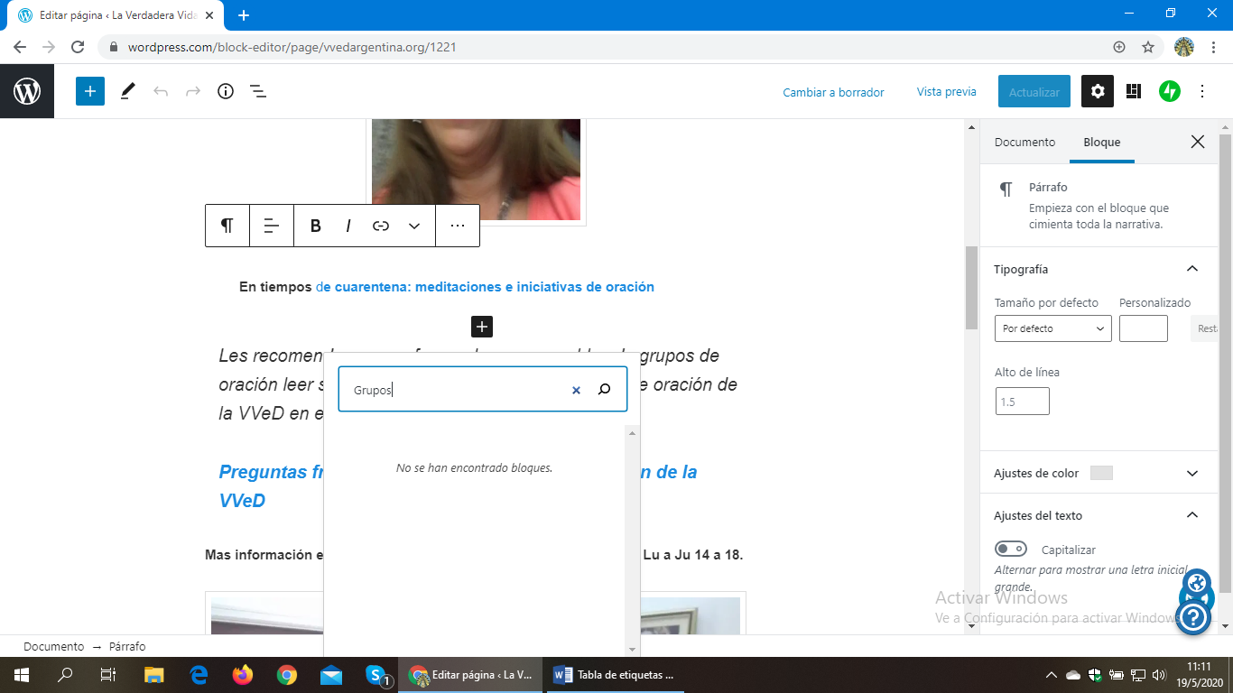Click the color swatch in Ajustes de color

coord(1101,473)
